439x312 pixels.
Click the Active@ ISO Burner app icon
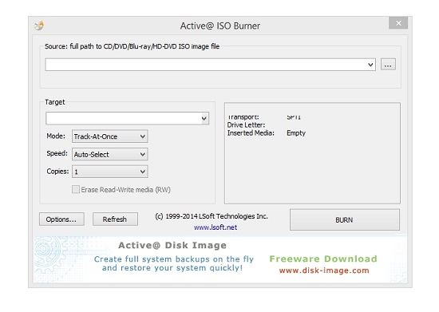(39, 26)
